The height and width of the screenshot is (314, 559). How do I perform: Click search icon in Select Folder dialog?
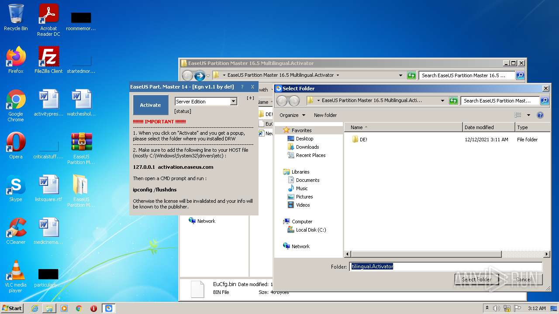pos(544,101)
